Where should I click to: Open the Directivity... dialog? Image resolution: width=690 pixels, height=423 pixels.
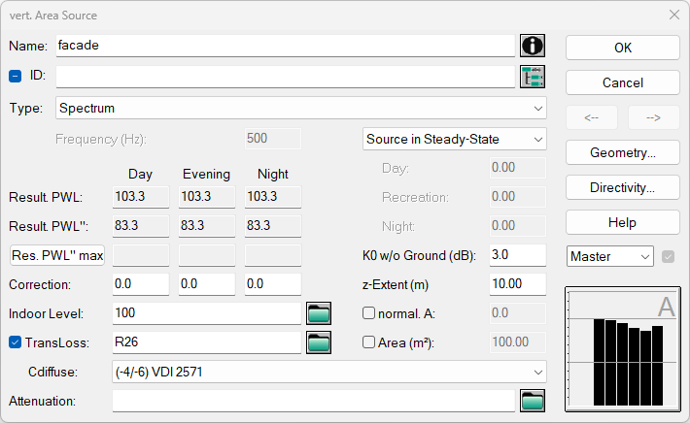(x=623, y=187)
